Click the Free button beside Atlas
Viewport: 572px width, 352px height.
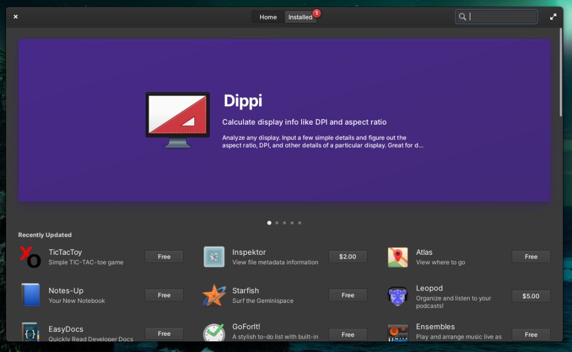point(531,256)
